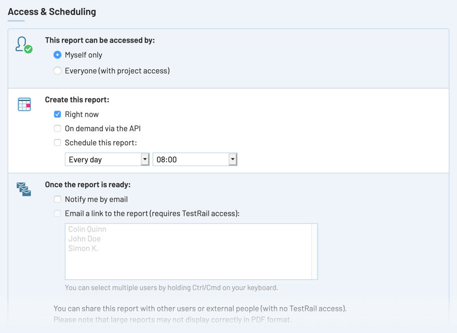
Task: Click the Create this report label
Action: pos(77,99)
